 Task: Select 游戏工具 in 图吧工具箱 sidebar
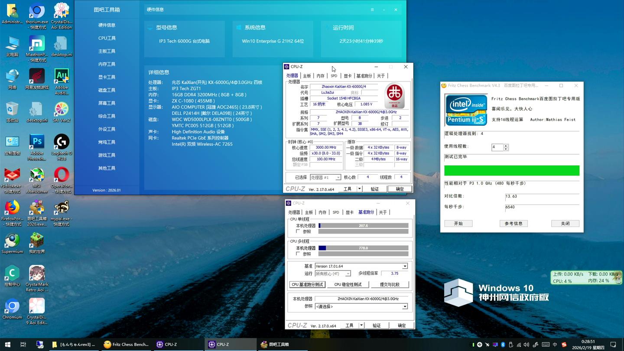point(107,155)
